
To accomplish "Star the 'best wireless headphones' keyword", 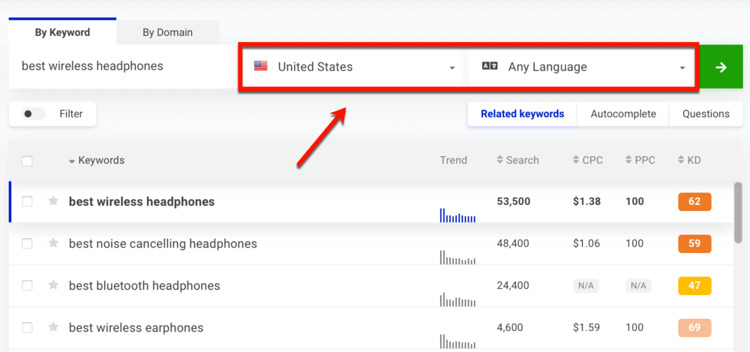I will (x=53, y=201).
